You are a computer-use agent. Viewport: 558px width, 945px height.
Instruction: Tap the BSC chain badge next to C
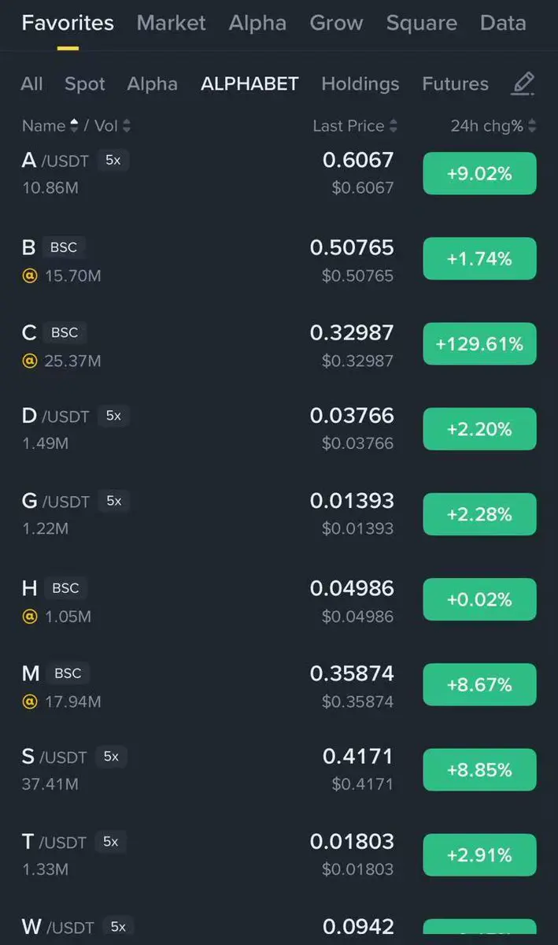[65, 332]
